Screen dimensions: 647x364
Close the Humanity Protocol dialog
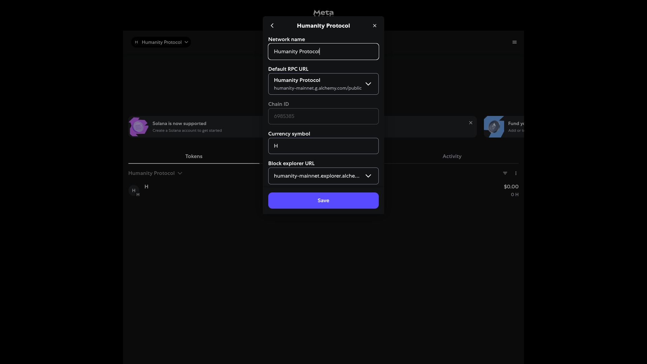(x=374, y=25)
